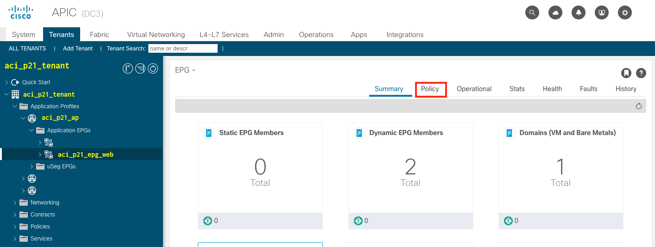Click the circular refresh icon in tenant sidebar
Image resolution: width=655 pixels, height=247 pixels.
(153, 68)
